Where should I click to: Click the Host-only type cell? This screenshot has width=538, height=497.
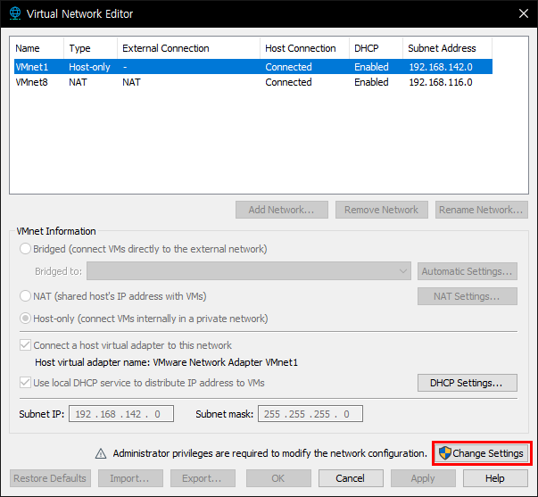click(89, 67)
